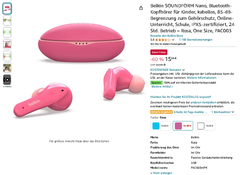Image resolution: width=240 pixels, height=175 pixels.
Task: Expand KOSTENFREIE Retouren details
Action: point(184,70)
